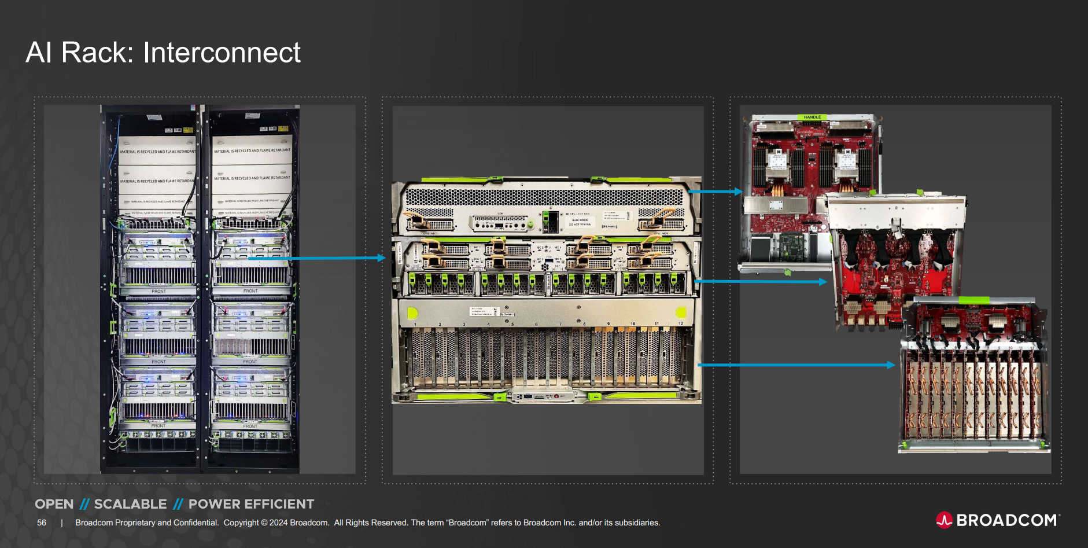
Task: Select the 'AI Rack: Interconnect' slide title
Action: (163, 53)
